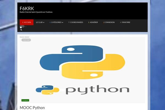Go to Coordonnées page

[76, 22]
